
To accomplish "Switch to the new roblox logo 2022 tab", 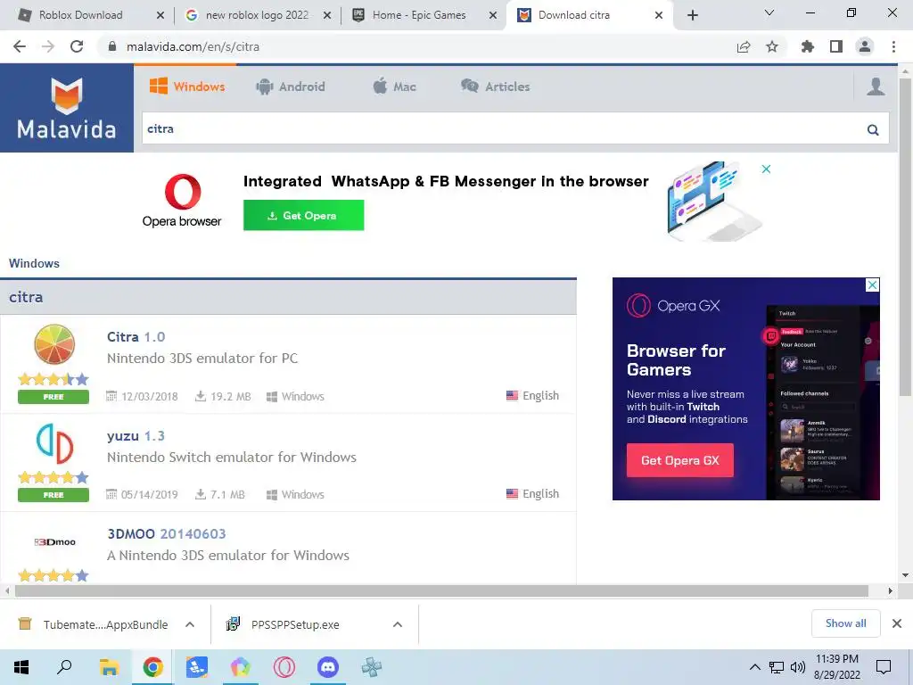I will tap(257, 15).
